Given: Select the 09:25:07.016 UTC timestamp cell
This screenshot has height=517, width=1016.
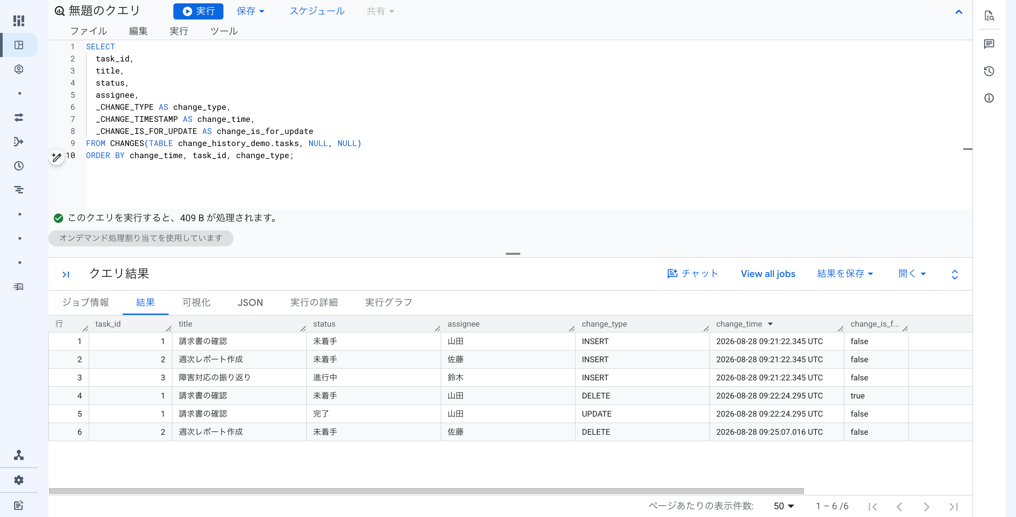Looking at the screenshot, I should coord(776,432).
